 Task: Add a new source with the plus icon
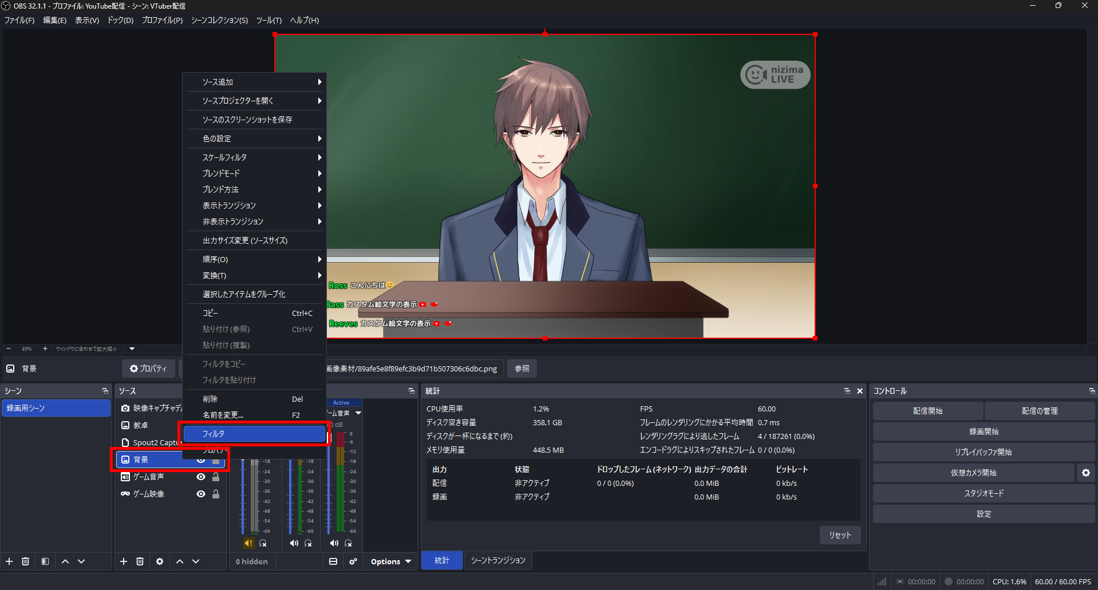click(x=124, y=561)
